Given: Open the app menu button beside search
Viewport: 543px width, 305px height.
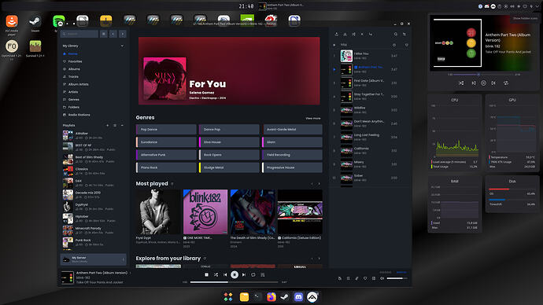Looking at the screenshot, I should point(104,34).
